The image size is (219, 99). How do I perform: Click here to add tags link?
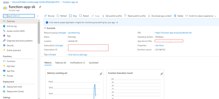click(78, 55)
